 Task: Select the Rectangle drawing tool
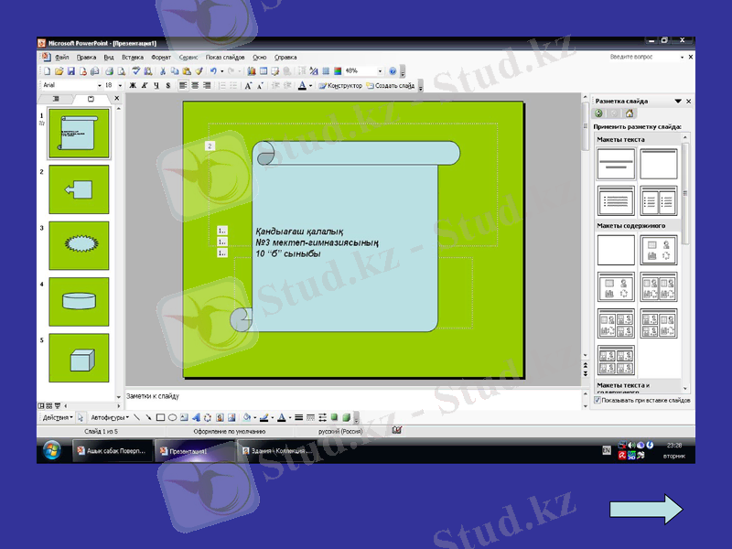click(x=161, y=416)
